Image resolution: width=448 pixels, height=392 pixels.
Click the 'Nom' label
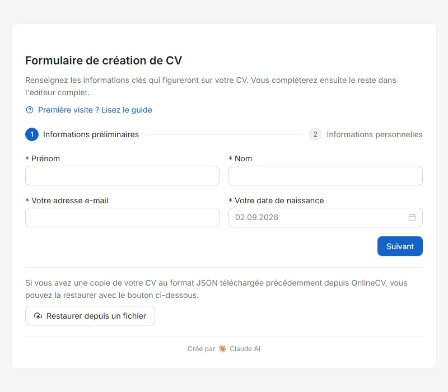243,158
